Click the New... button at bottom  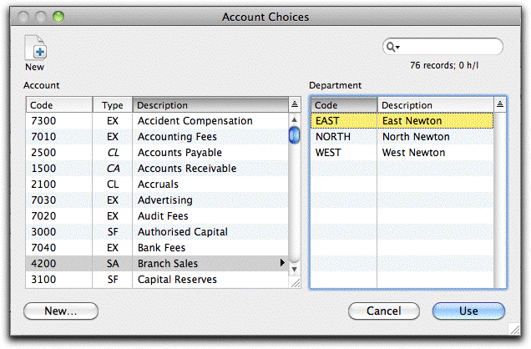[x=61, y=311]
